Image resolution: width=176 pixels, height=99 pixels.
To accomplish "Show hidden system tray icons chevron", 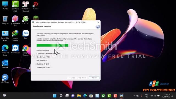I will coord(134,96).
